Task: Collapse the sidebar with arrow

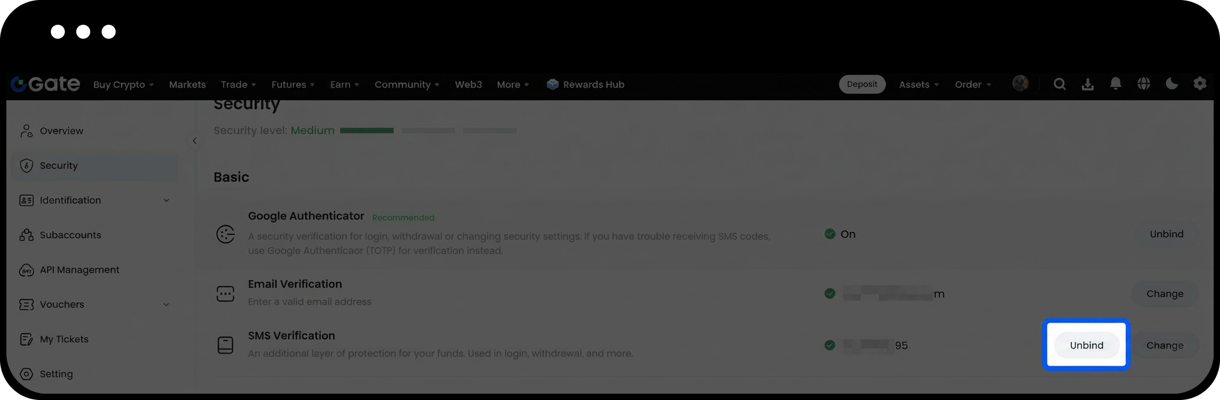Action: [194, 141]
